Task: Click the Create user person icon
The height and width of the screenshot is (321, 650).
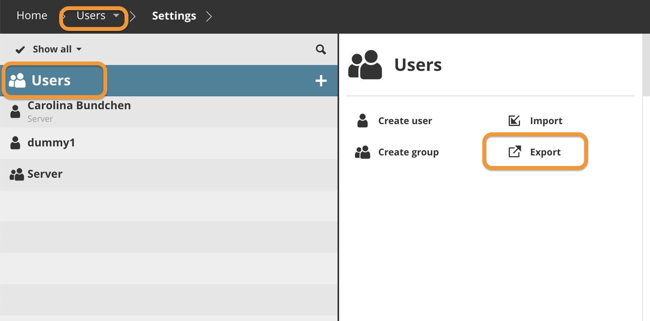Action: pos(363,121)
